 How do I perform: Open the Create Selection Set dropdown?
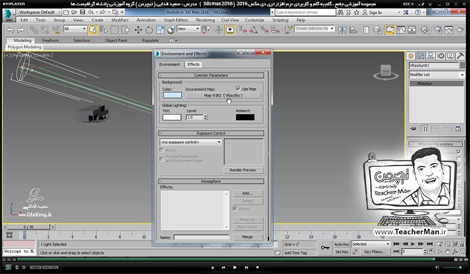point(314,28)
